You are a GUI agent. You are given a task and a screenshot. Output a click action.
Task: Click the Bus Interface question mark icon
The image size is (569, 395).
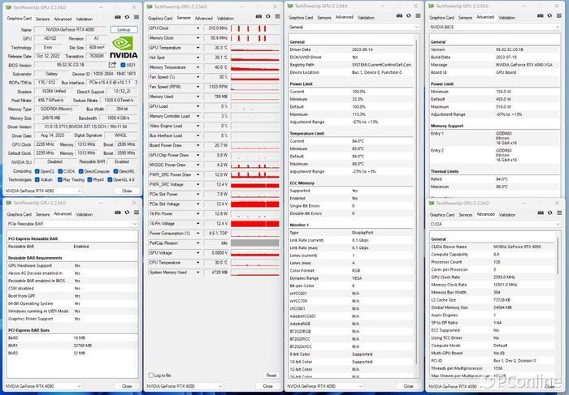136,83
